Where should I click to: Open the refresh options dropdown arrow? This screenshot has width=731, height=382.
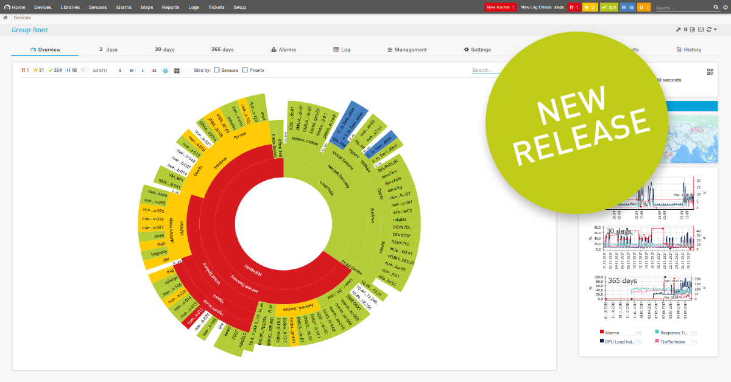point(715,29)
